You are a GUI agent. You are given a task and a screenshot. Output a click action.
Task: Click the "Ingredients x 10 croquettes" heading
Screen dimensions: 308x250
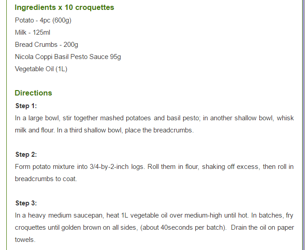pyautogui.click(x=64, y=8)
